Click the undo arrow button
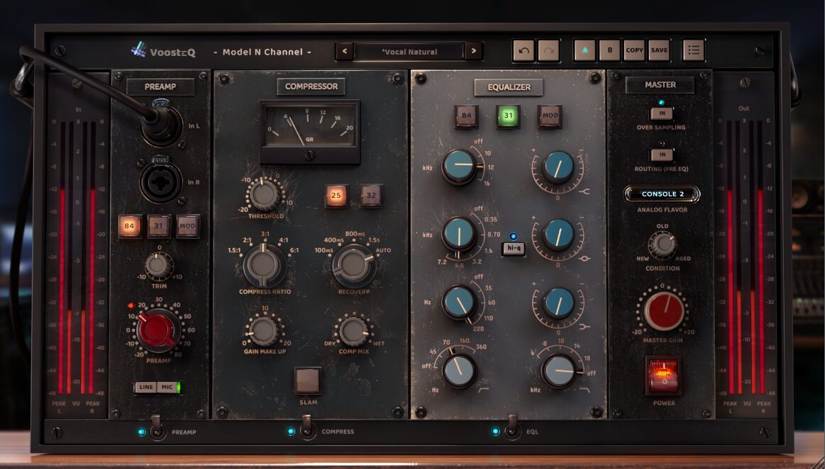The image size is (825, 469). pos(524,51)
